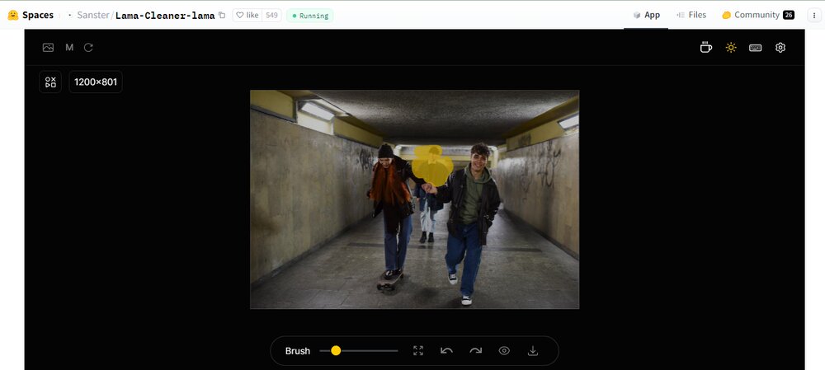Viewport: 825px width, 370px height.
Task: Click the rerun last mask icon
Action: [x=88, y=48]
